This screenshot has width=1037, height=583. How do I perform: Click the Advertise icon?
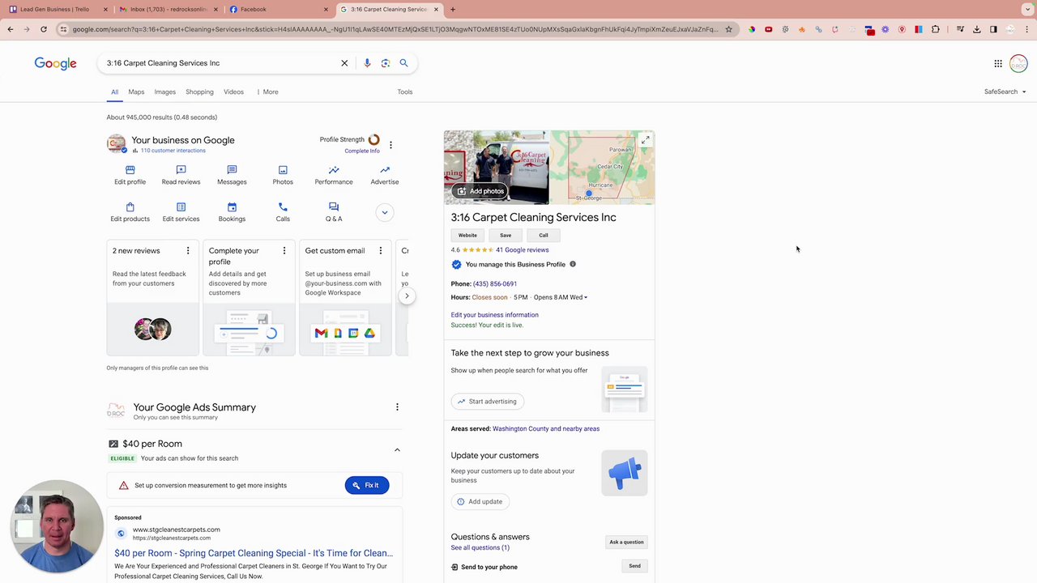pyautogui.click(x=385, y=170)
